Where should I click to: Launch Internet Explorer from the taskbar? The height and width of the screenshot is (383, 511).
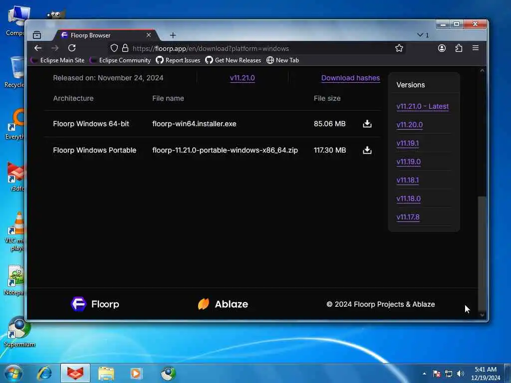tap(44, 373)
